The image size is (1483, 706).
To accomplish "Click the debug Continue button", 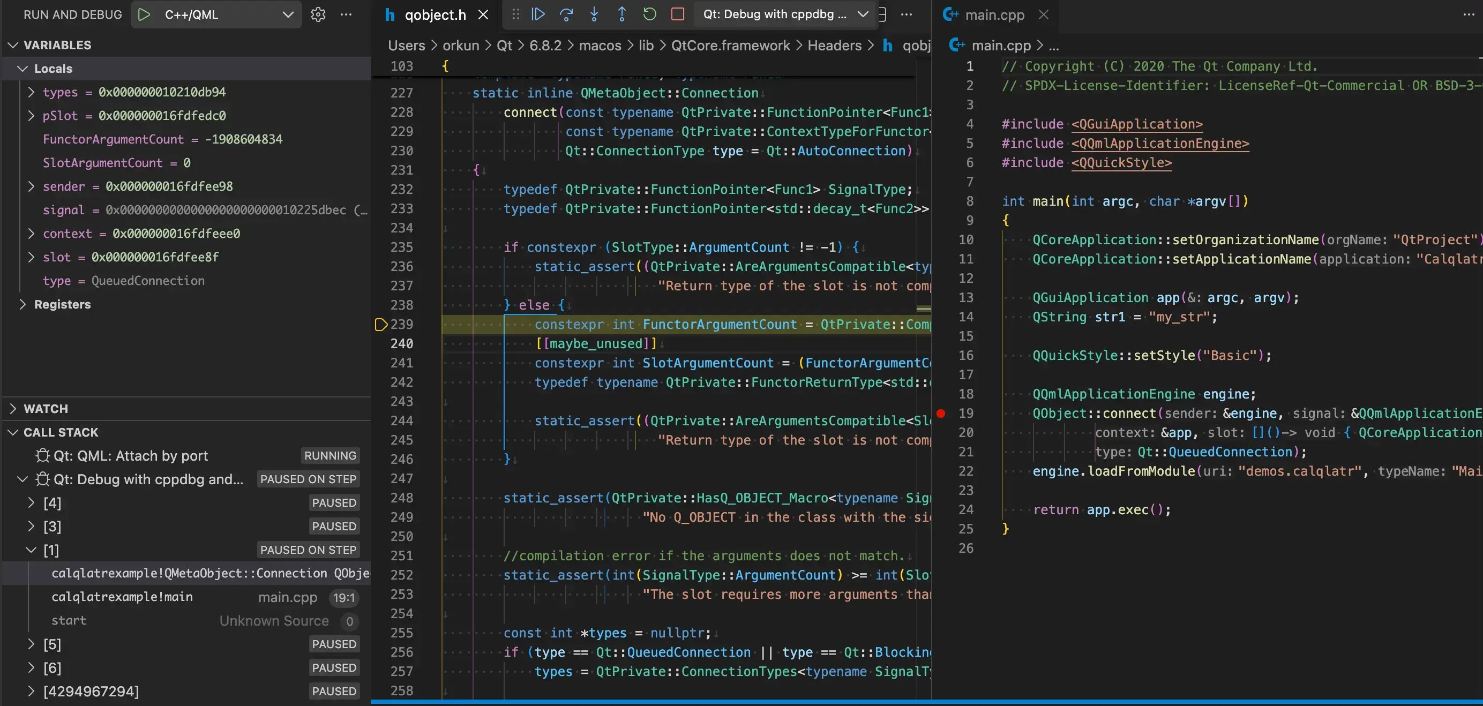I will coord(538,14).
